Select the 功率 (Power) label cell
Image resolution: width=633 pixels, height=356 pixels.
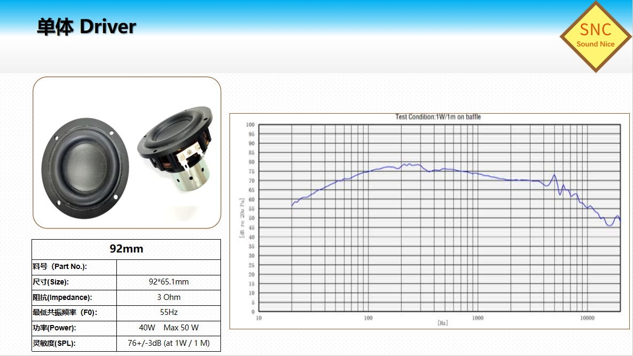[54, 328]
